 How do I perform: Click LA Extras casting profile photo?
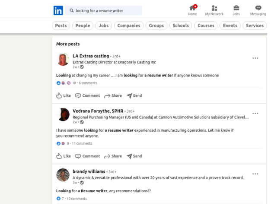(63, 59)
